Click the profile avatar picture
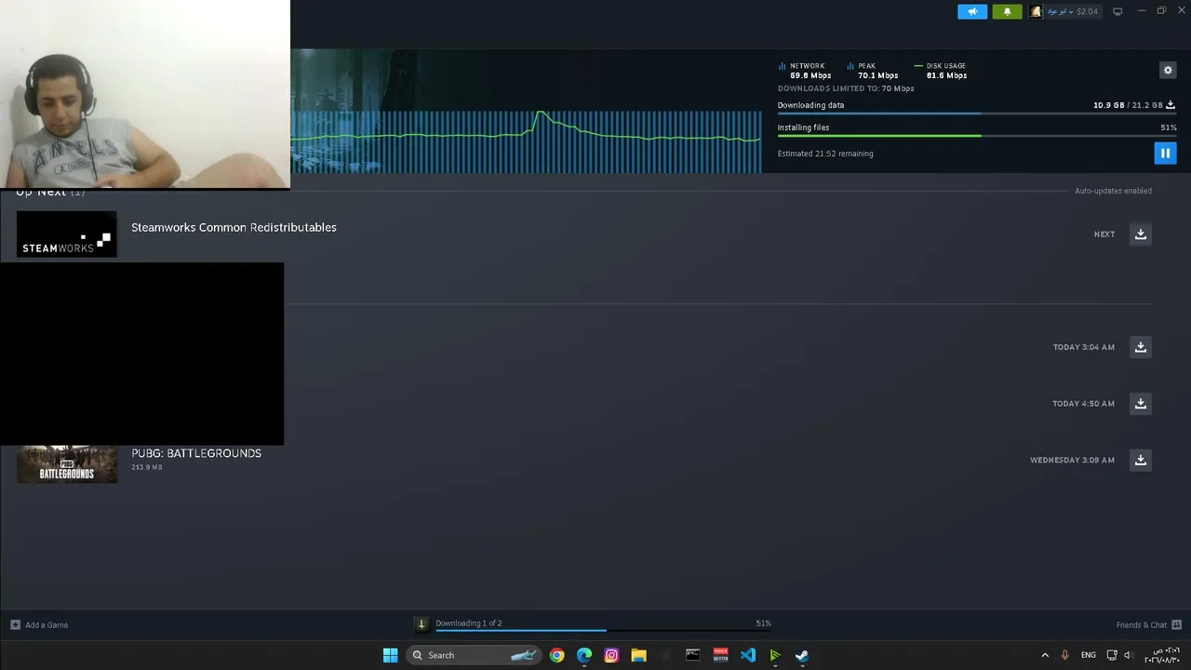Screen dimensions: 1191x670 coord(1037,11)
